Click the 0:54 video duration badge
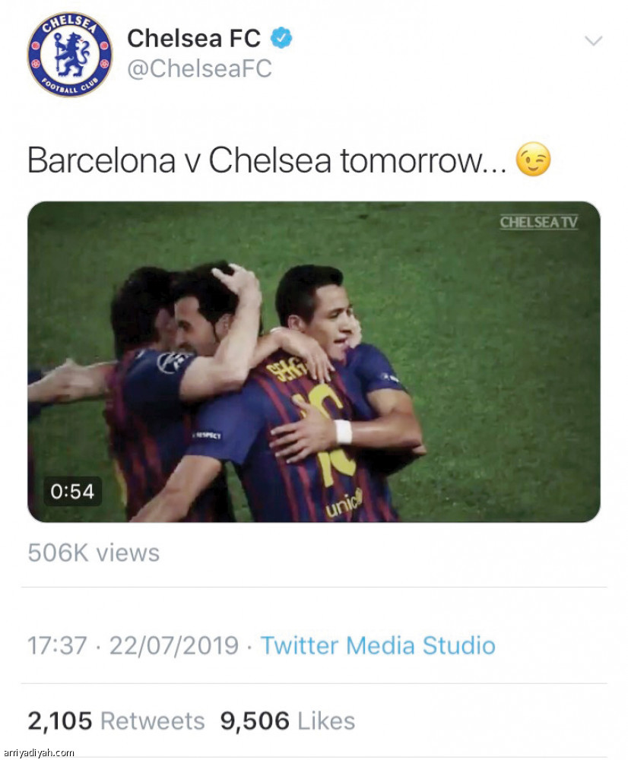 coord(72,492)
